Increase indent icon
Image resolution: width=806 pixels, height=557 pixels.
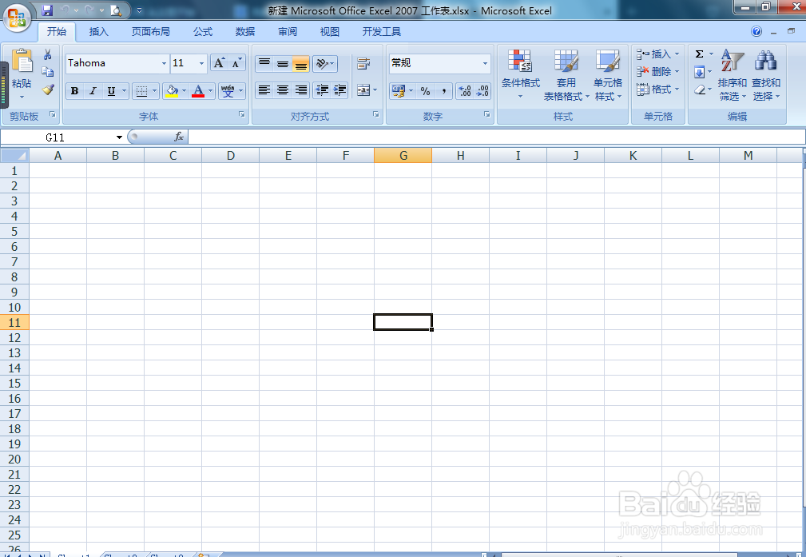click(339, 90)
